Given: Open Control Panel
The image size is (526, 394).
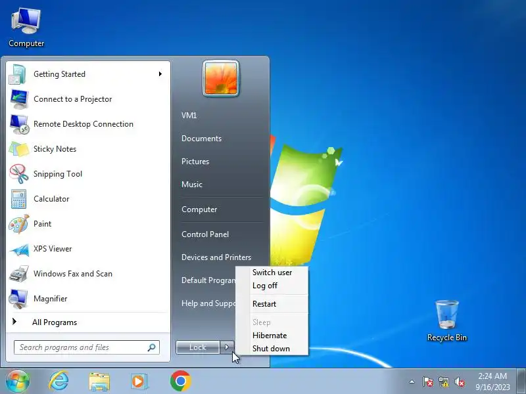Looking at the screenshot, I should [205, 234].
